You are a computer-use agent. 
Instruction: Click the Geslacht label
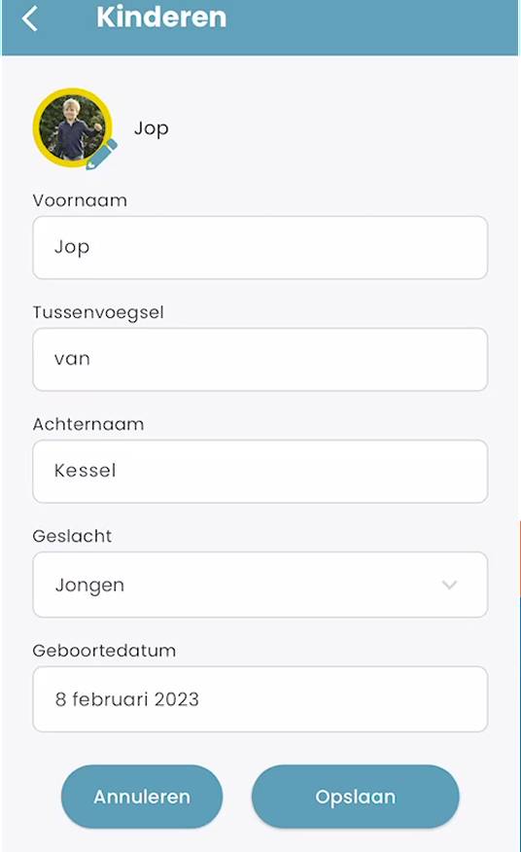(72, 536)
